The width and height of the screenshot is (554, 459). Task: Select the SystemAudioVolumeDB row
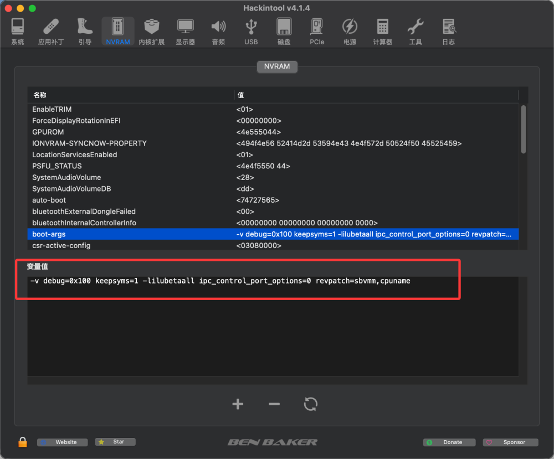[273, 189]
